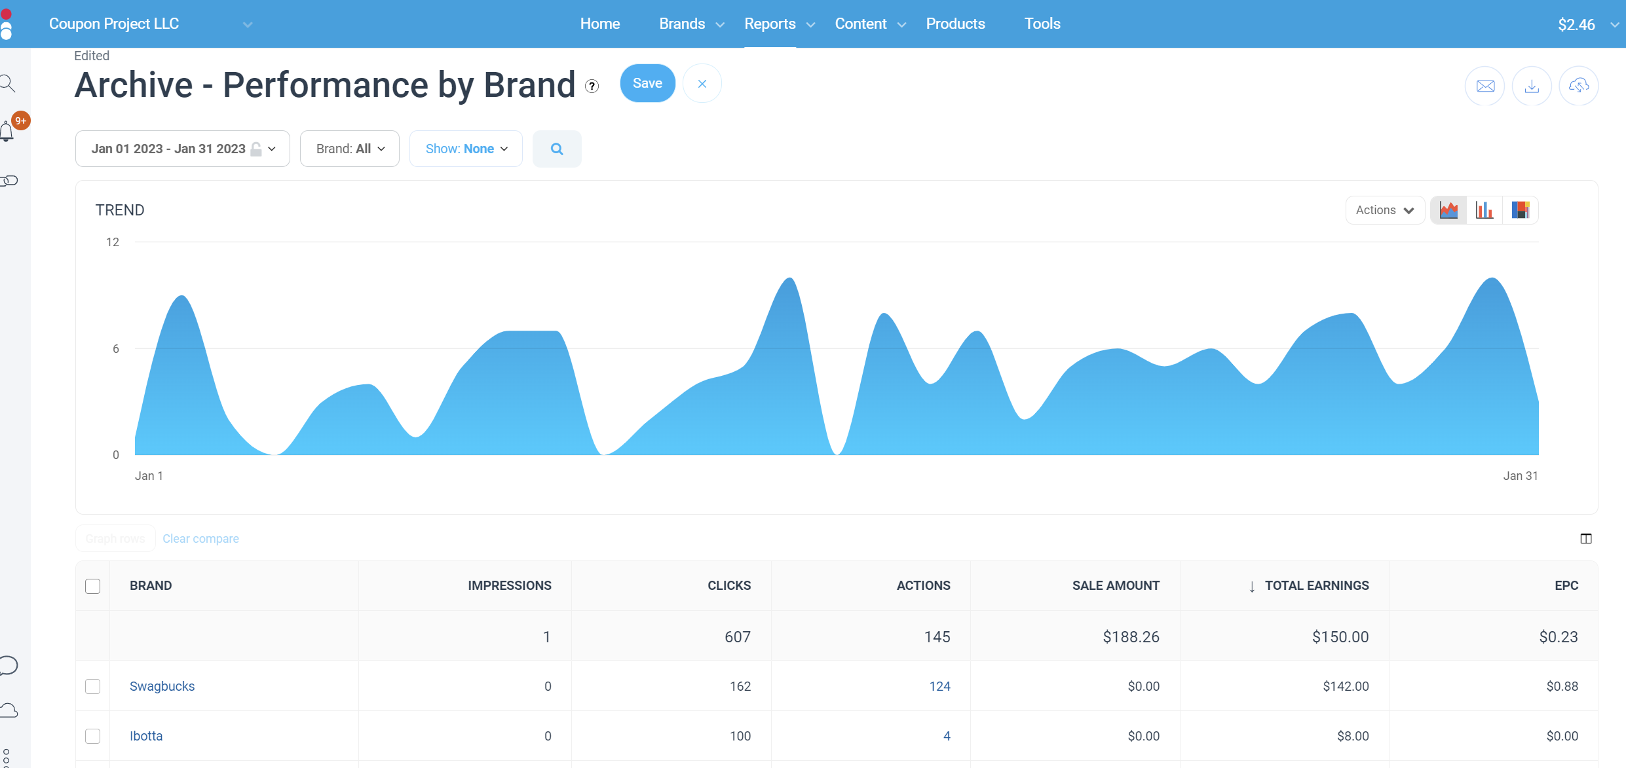The width and height of the screenshot is (1626, 768).
Task: Switch trend to stacked color chart view
Action: 1520,210
